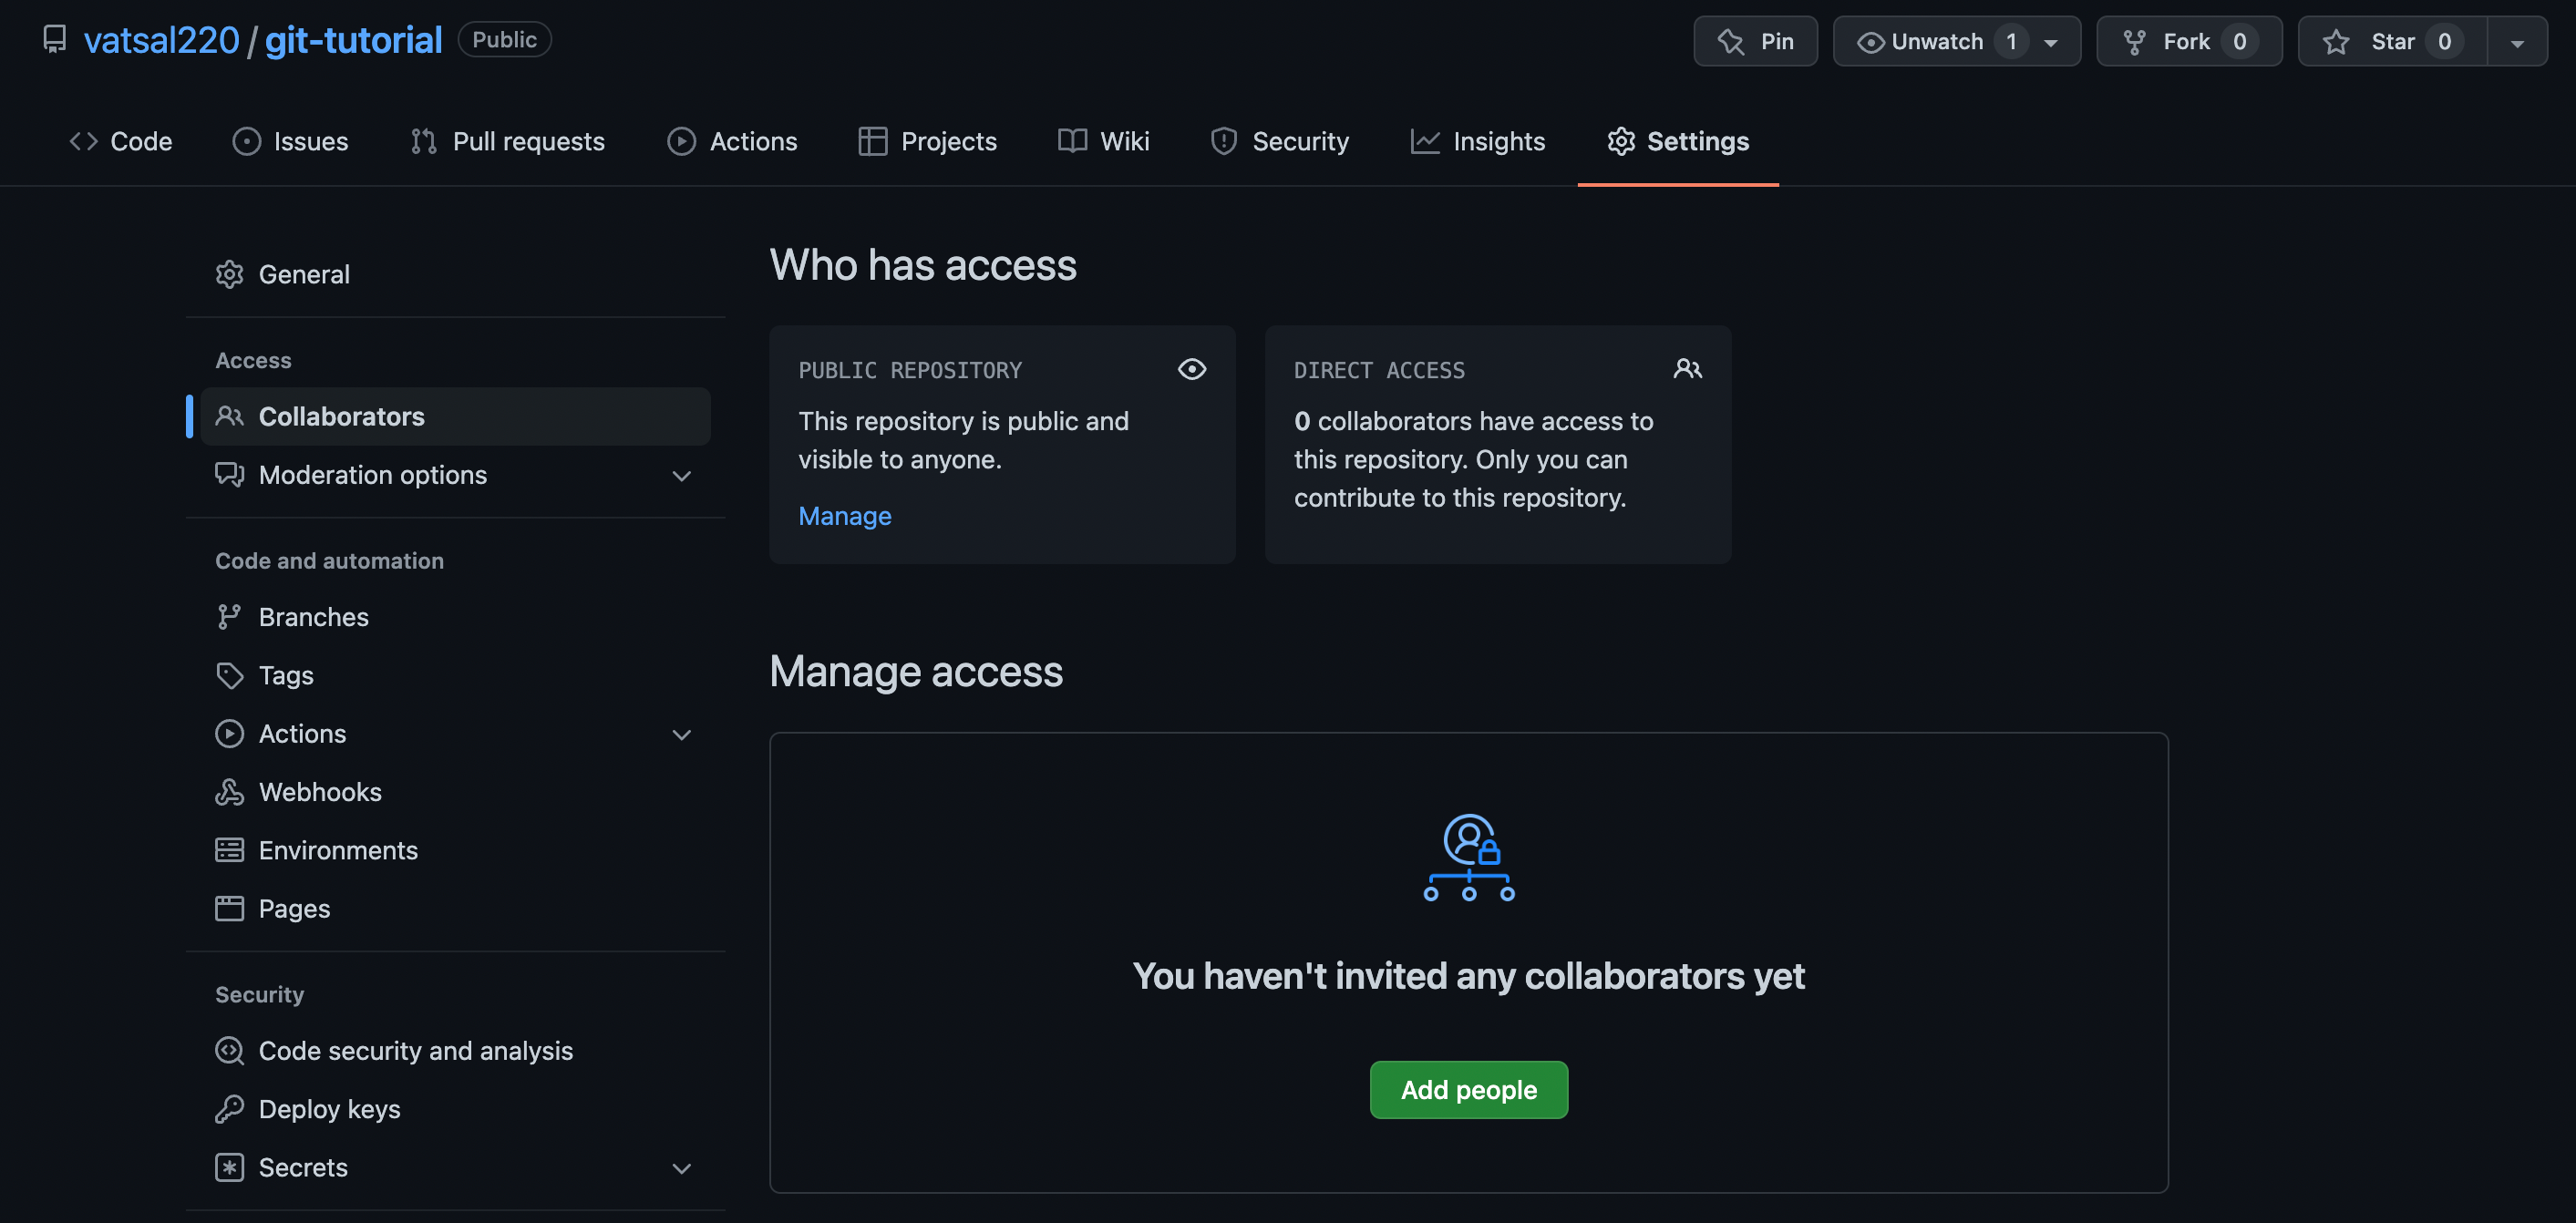Screen dimensions: 2576x1223
Task: Select Collaborators in the sidebar
Action: 456,416
